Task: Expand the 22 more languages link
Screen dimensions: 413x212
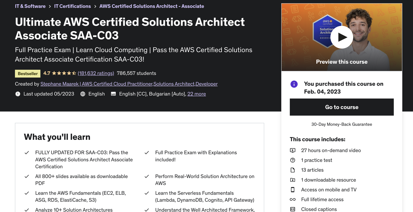Action: [x=196, y=94]
